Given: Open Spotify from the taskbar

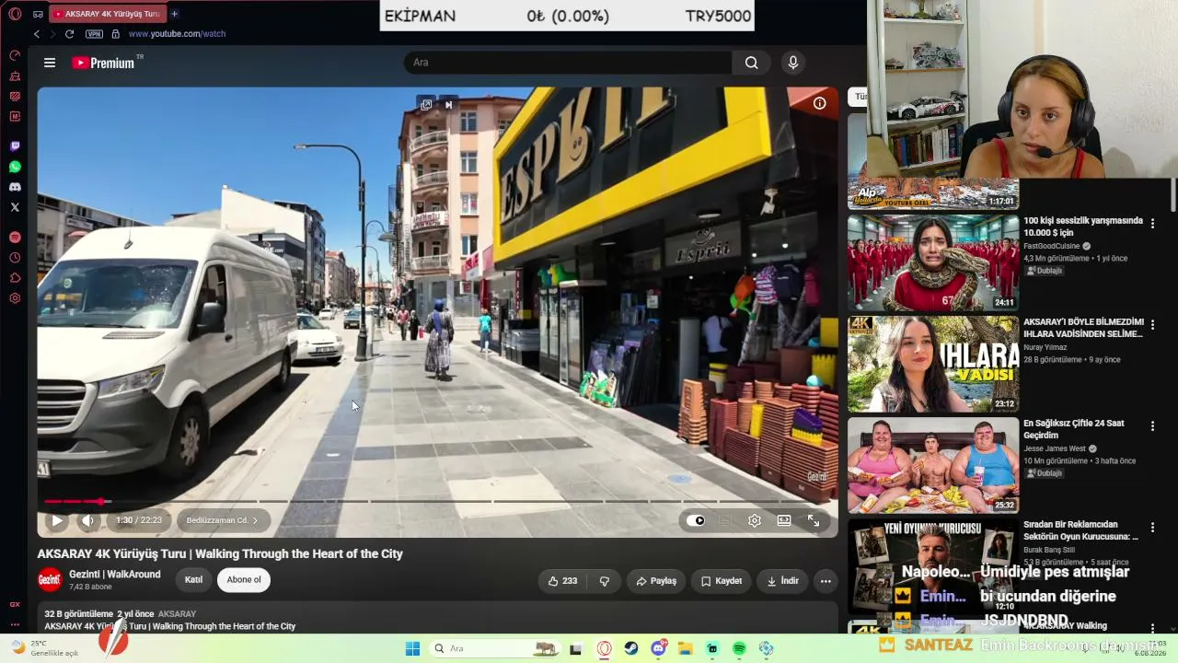Looking at the screenshot, I should tap(739, 648).
